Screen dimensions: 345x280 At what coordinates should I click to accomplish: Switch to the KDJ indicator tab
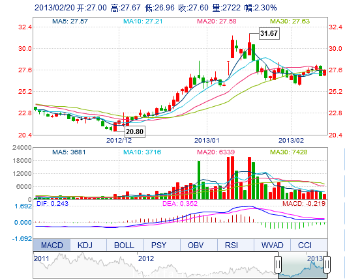click(85, 245)
